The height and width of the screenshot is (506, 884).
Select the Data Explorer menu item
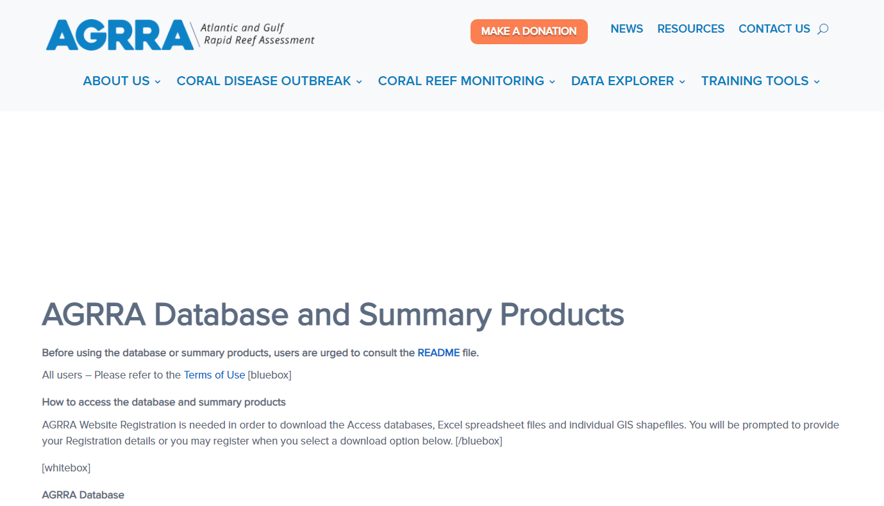622,81
